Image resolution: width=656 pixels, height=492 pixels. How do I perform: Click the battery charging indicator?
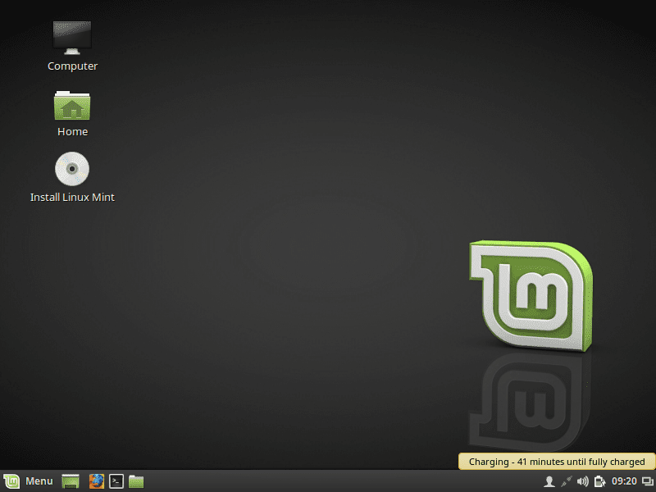(599, 481)
